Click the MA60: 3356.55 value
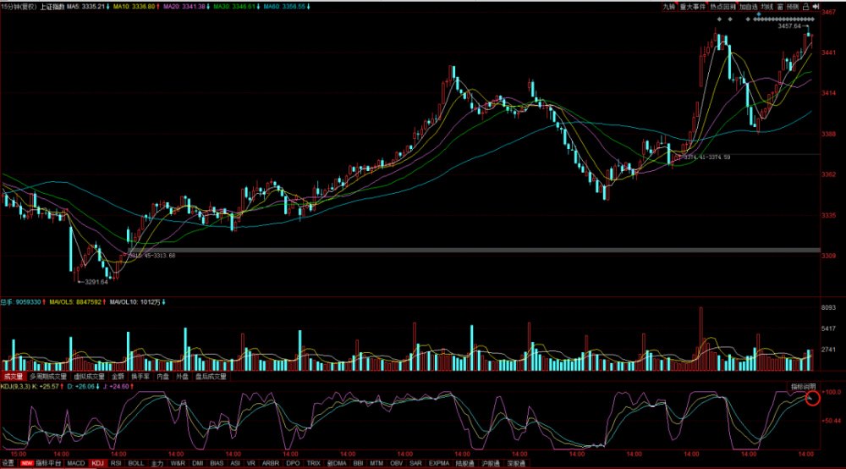Screen dimensions: 846x469 [x=287, y=7]
